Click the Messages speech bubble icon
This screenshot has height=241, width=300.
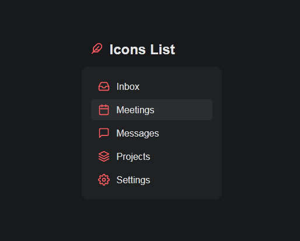104,133
